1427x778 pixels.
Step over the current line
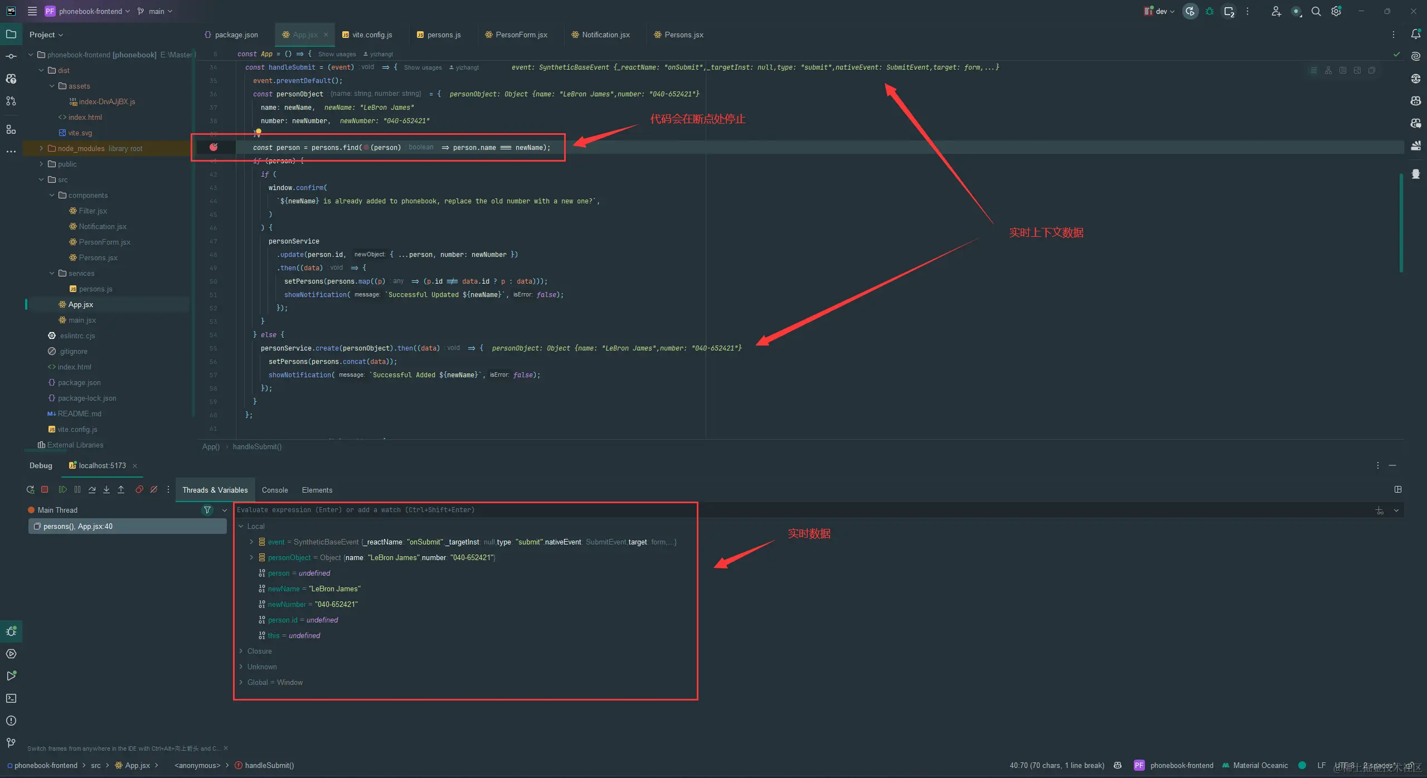pos(92,489)
